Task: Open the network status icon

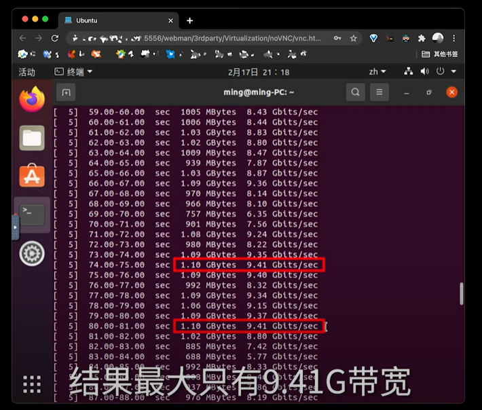Action: [409, 71]
